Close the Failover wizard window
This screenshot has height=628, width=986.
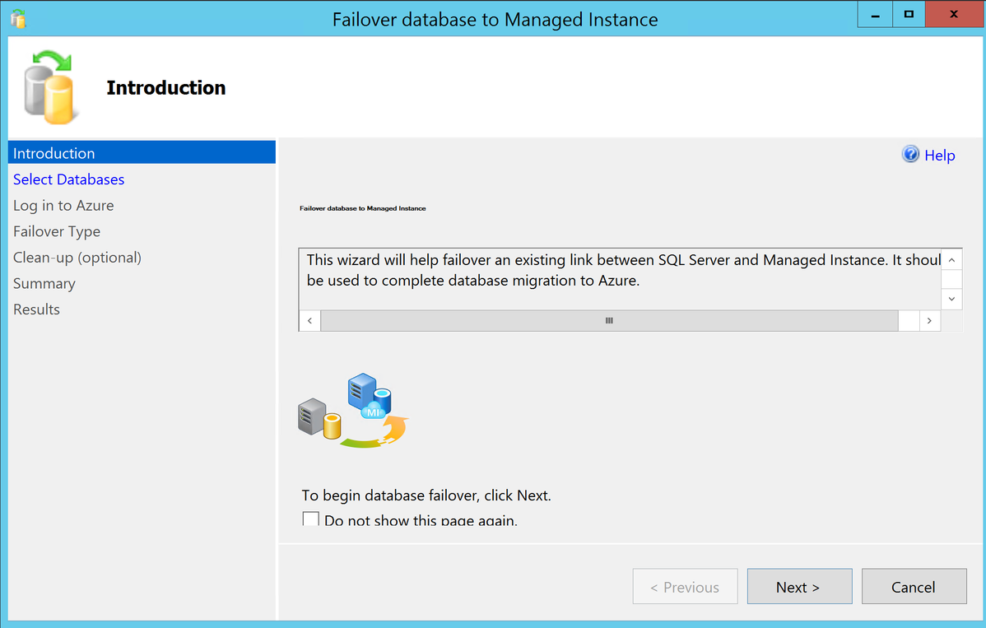click(954, 15)
